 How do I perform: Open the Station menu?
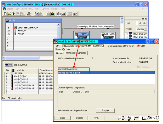point(10,9)
